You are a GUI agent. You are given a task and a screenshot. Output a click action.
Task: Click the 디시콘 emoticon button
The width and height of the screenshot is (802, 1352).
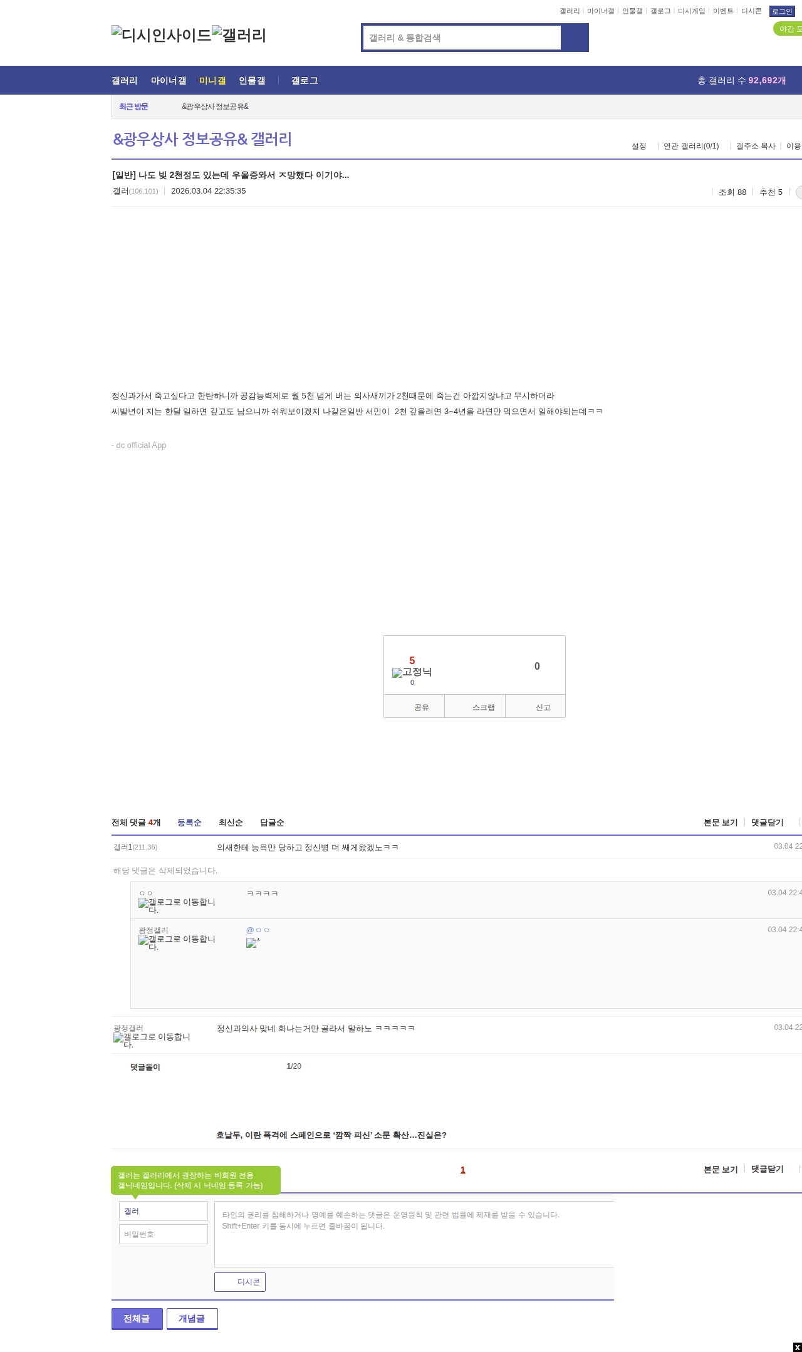coord(240,1282)
